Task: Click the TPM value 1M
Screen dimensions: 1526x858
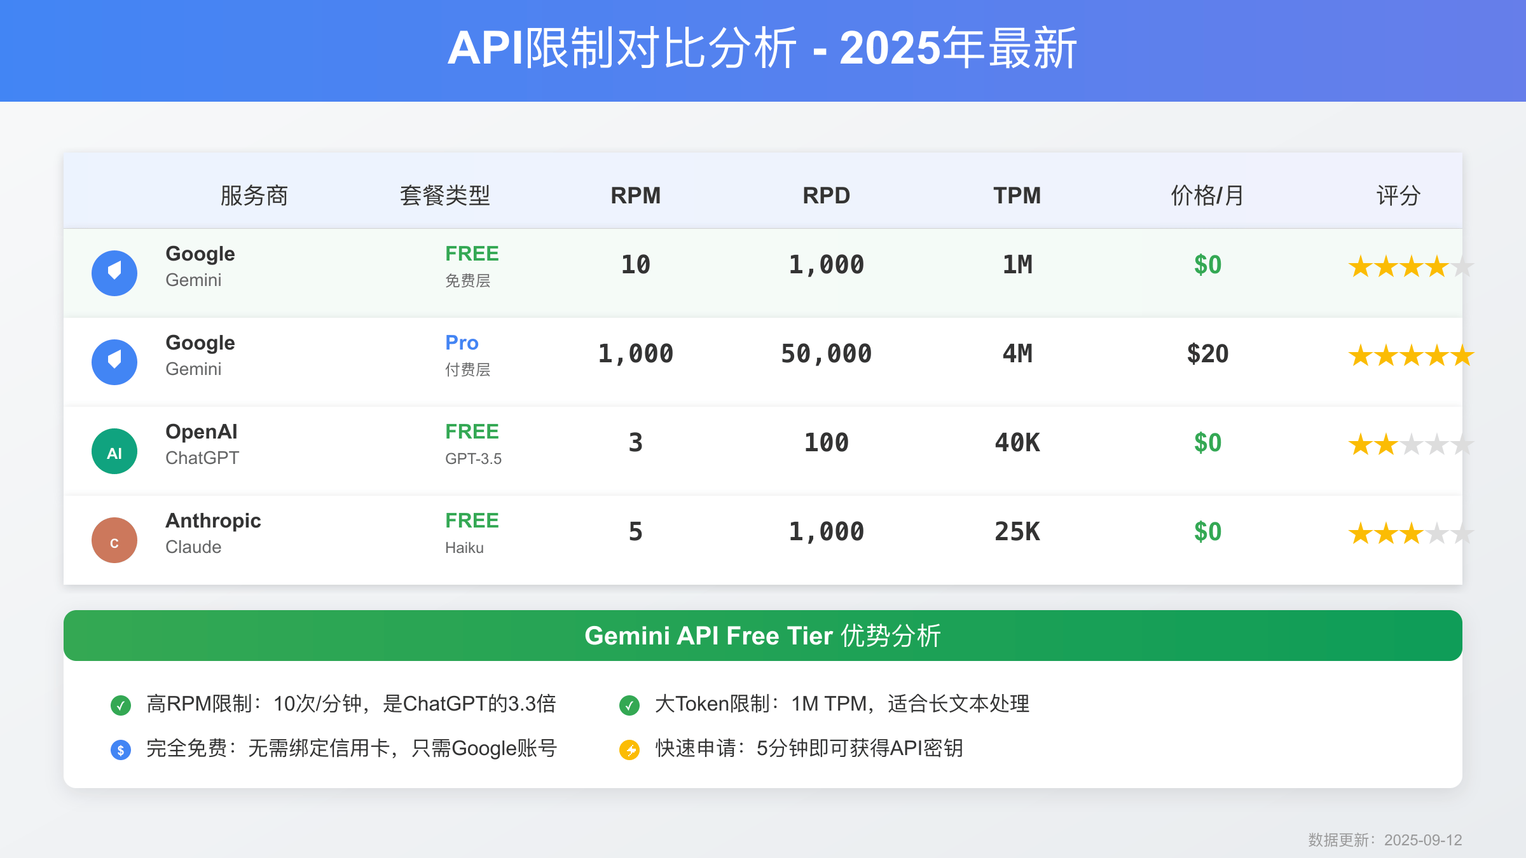Action: click(1017, 264)
